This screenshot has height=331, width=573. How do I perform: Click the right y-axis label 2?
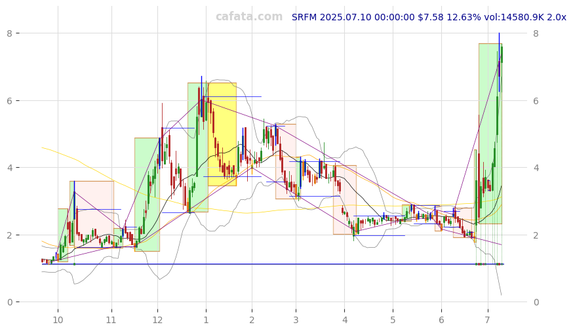tap(536, 235)
